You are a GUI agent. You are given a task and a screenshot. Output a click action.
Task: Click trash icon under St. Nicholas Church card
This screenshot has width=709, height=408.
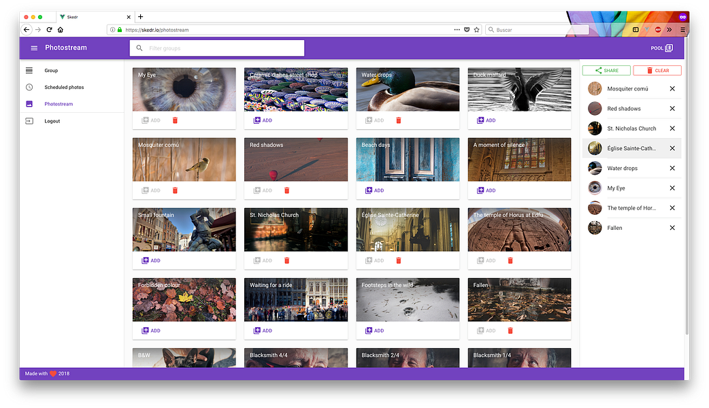point(286,260)
